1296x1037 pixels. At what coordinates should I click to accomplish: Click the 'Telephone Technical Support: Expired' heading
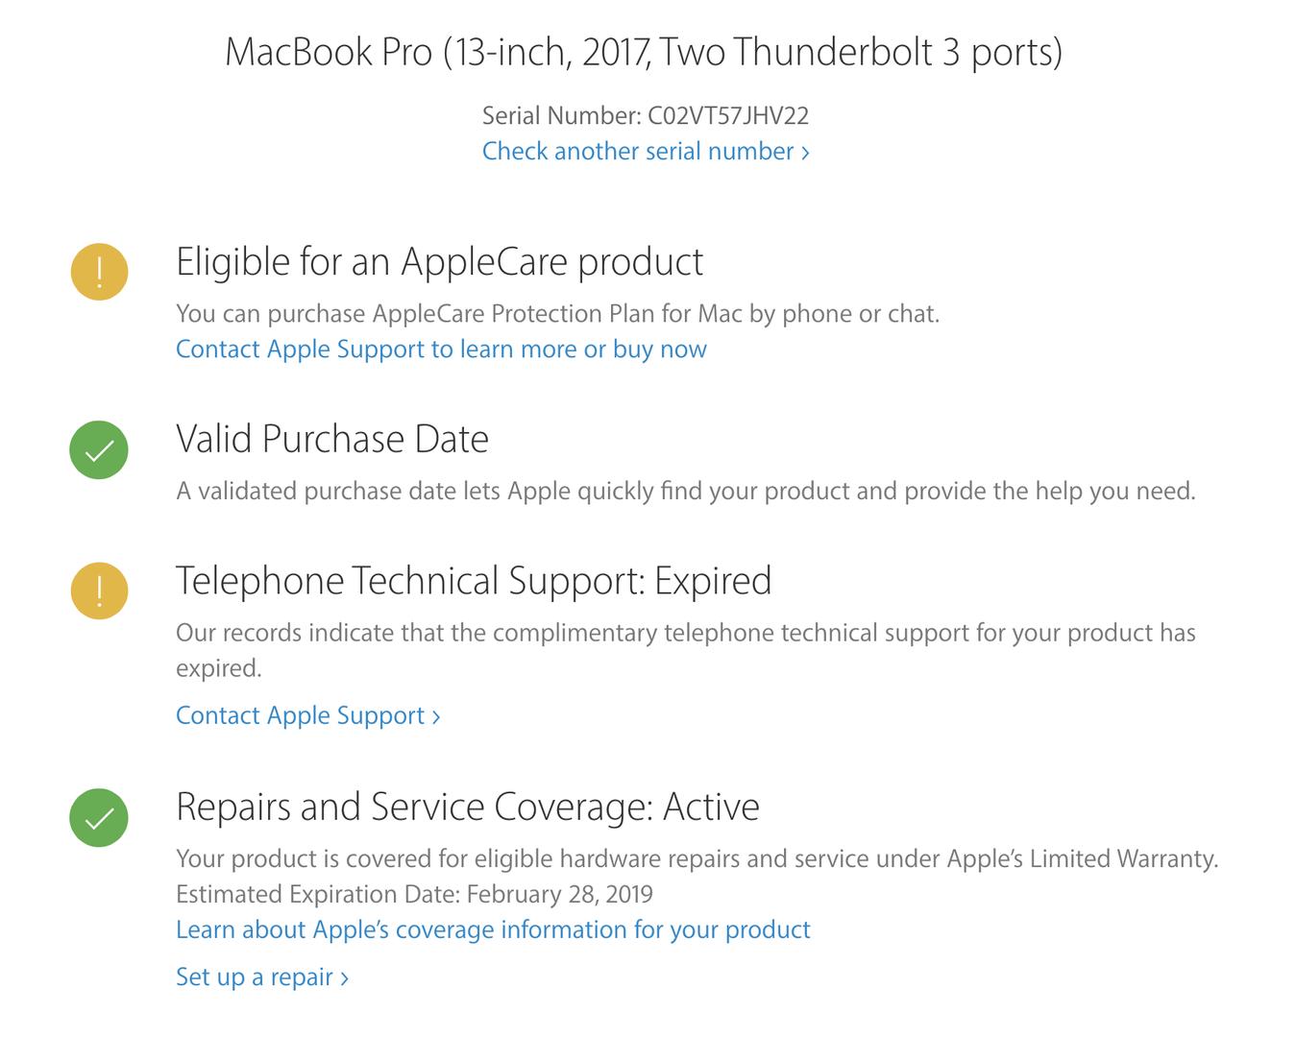[x=474, y=581]
